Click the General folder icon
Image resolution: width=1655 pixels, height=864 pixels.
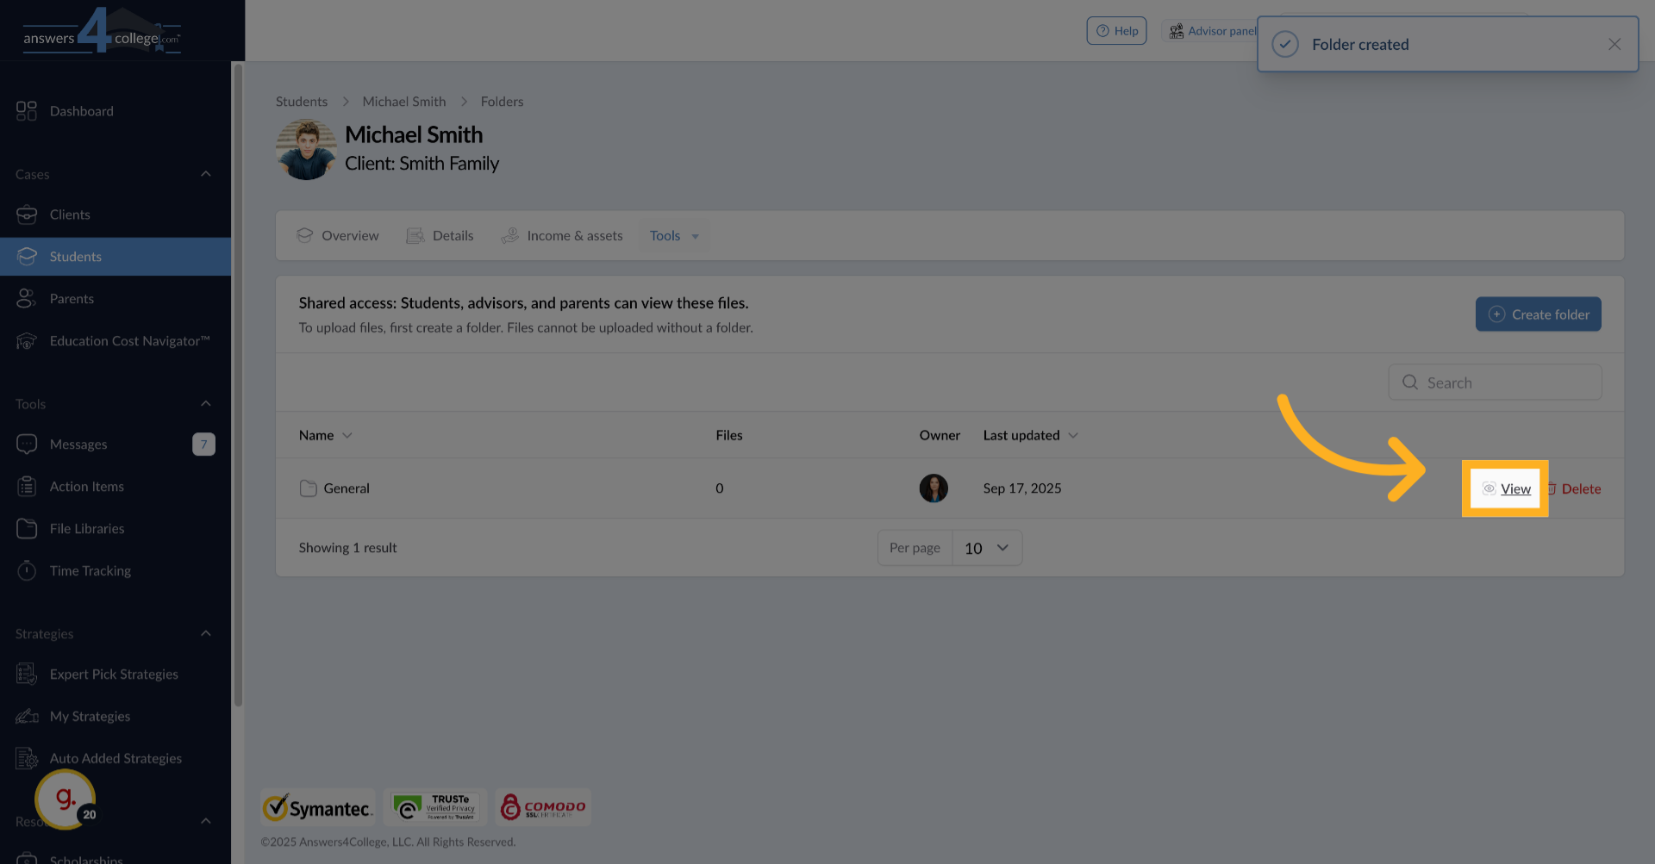coord(308,488)
